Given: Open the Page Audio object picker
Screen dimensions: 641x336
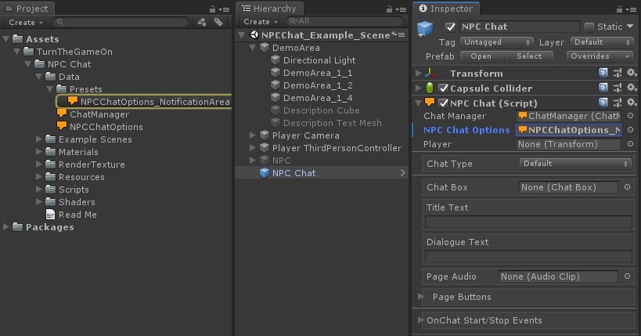Looking at the screenshot, I should pyautogui.click(x=627, y=276).
